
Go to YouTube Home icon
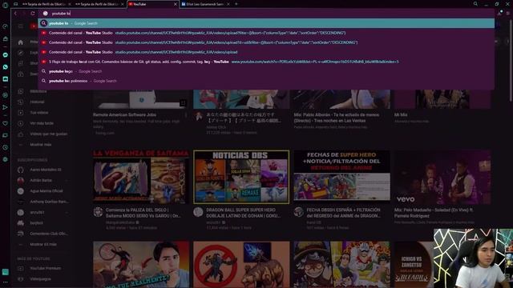21,42
